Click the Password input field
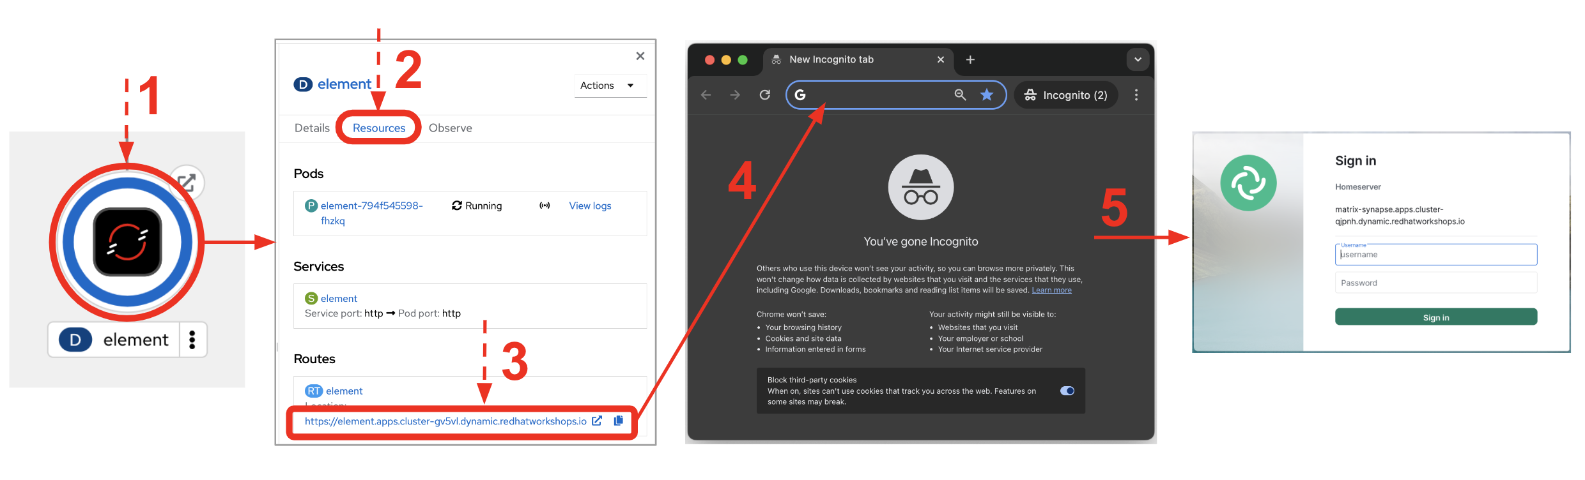1585x480 pixels. (x=1435, y=283)
